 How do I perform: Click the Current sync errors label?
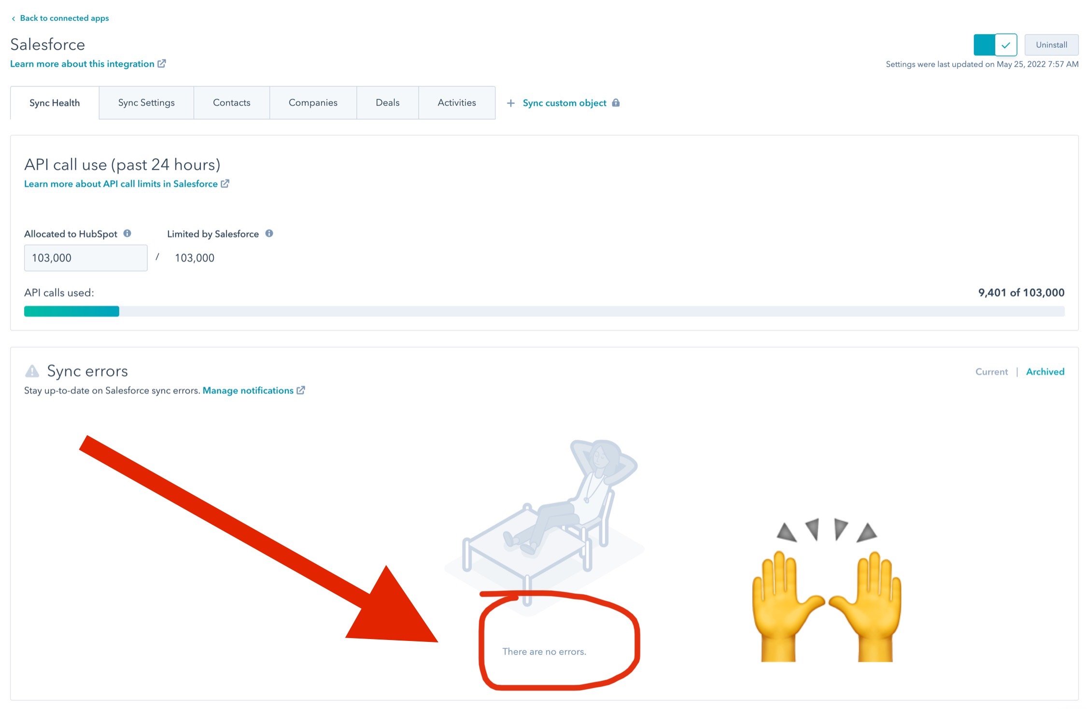click(x=990, y=372)
